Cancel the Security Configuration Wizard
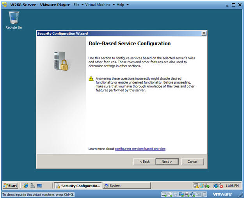This screenshot has height=199, width=245. (192, 162)
